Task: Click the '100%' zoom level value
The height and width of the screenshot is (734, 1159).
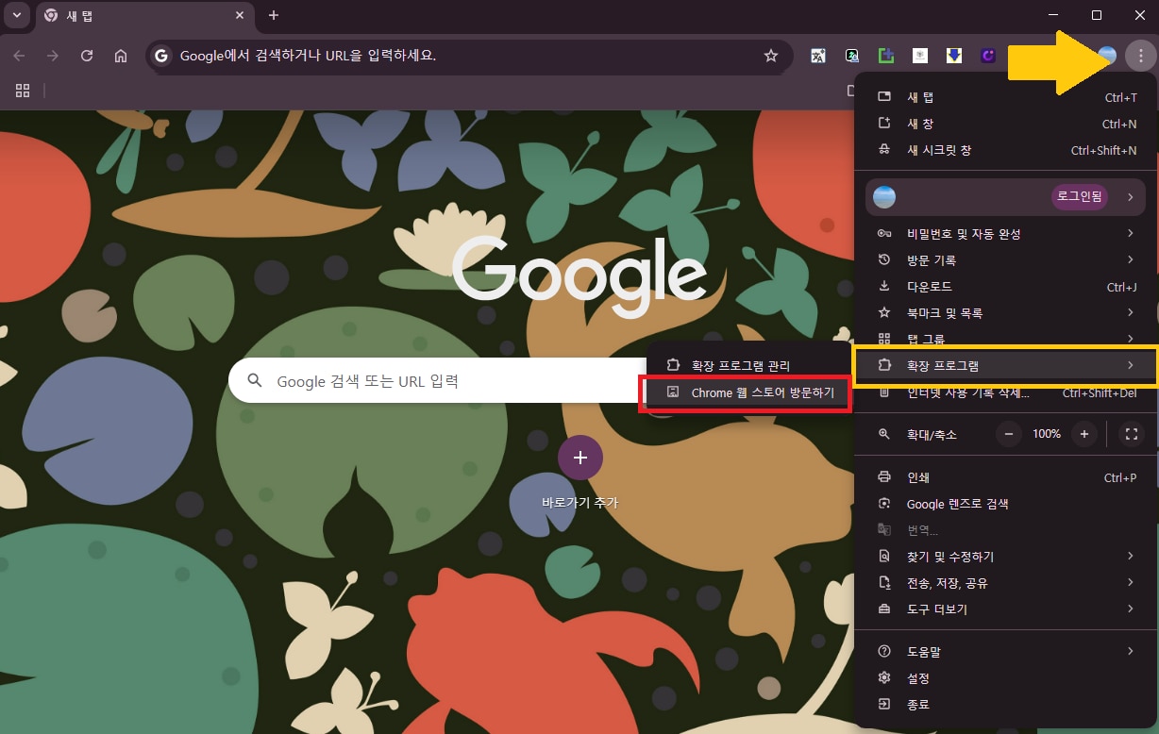Action: (1047, 434)
